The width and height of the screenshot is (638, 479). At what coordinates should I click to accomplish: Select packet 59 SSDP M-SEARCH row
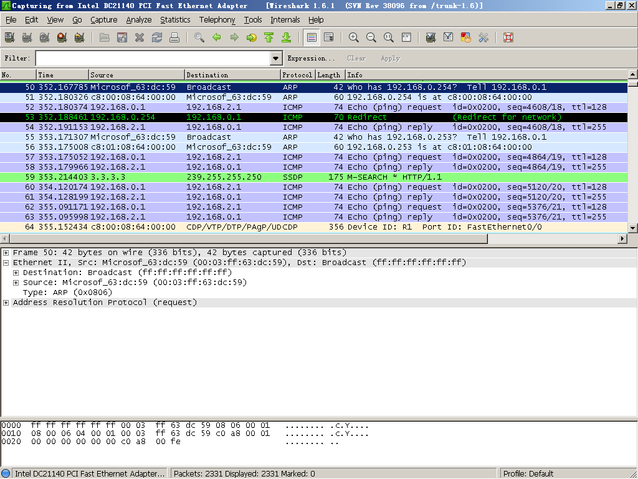[314, 177]
